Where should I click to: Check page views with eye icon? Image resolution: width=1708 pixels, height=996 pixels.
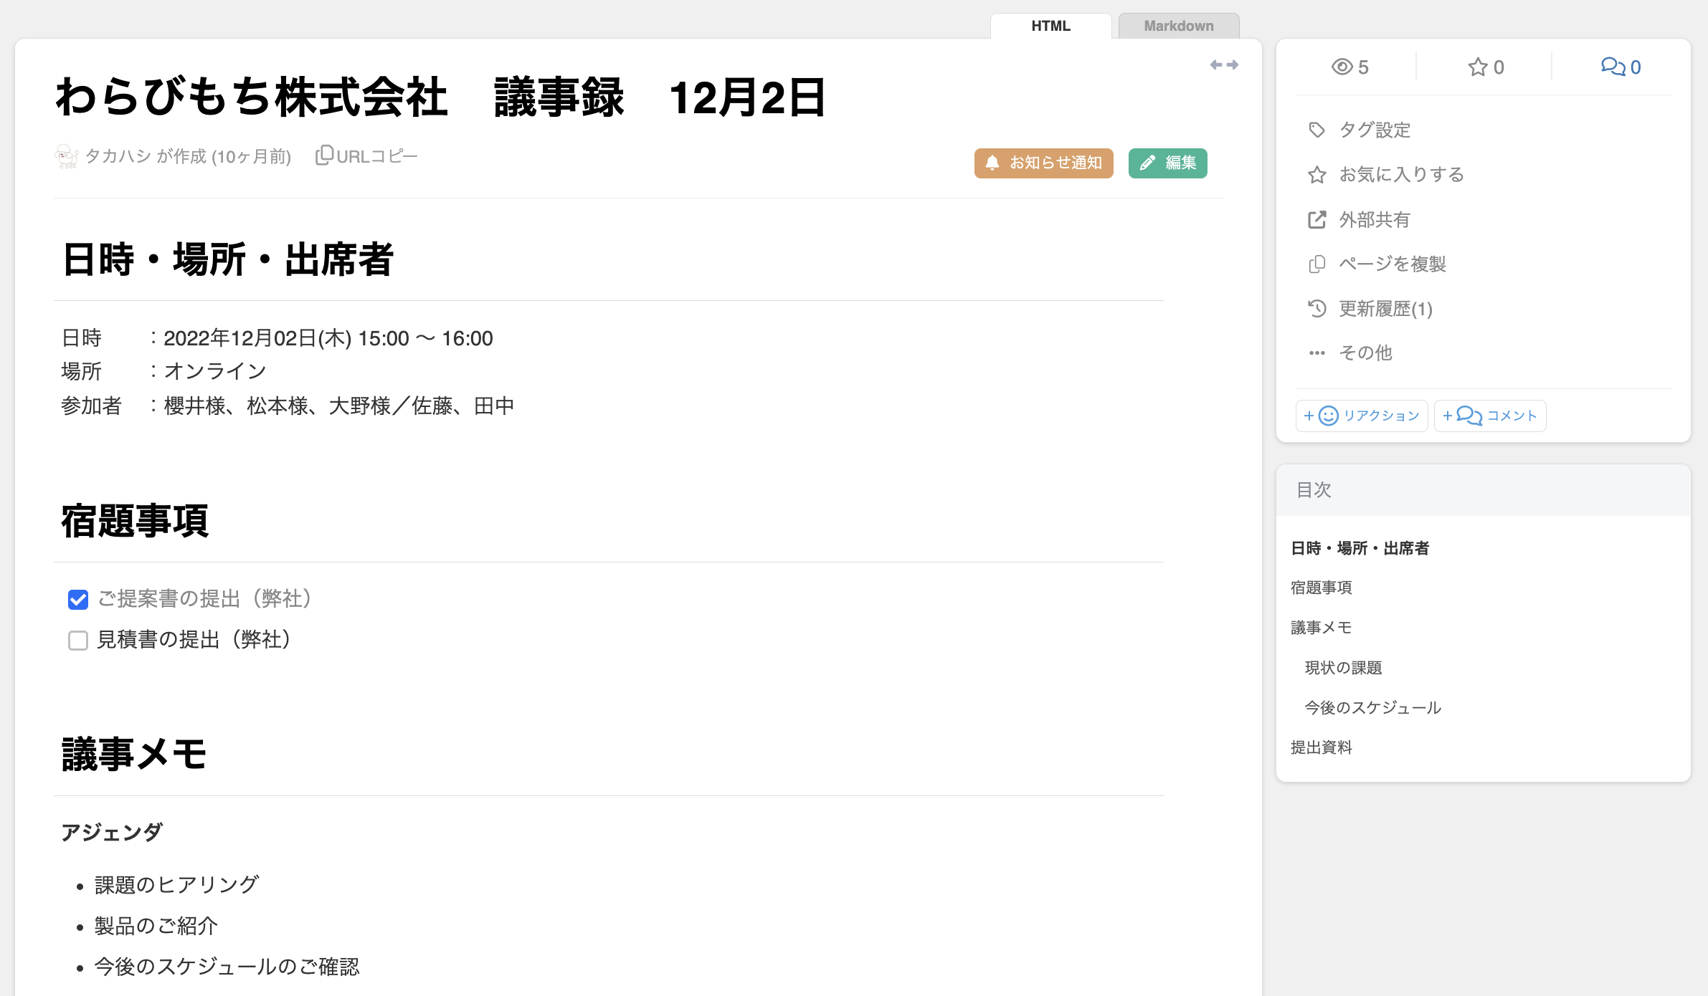1351,67
